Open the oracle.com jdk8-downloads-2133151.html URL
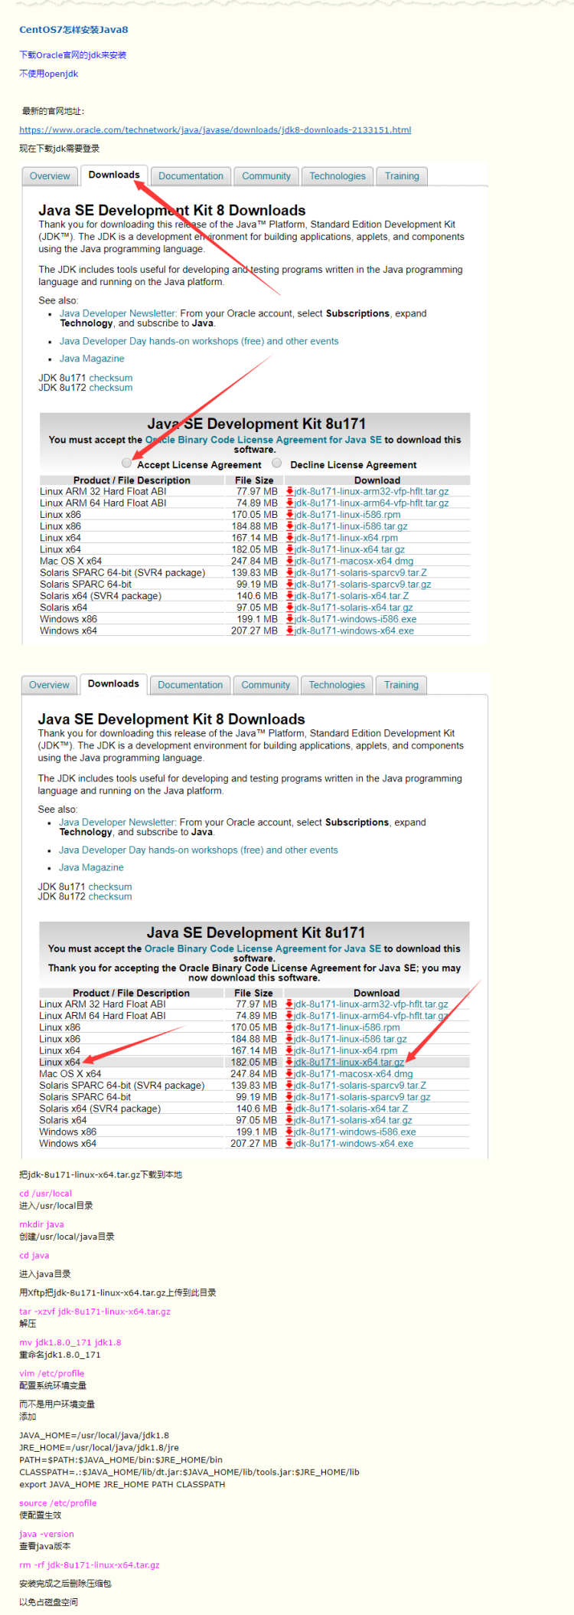 tap(215, 130)
